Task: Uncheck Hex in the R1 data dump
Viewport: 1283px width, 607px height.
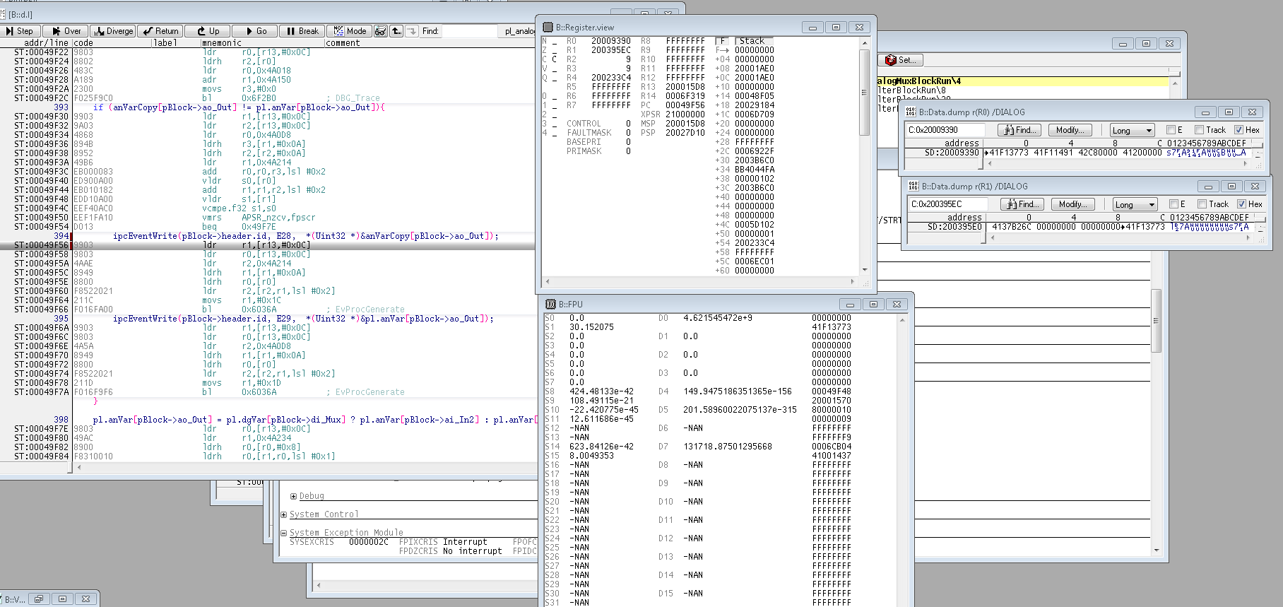Action: pos(1241,204)
